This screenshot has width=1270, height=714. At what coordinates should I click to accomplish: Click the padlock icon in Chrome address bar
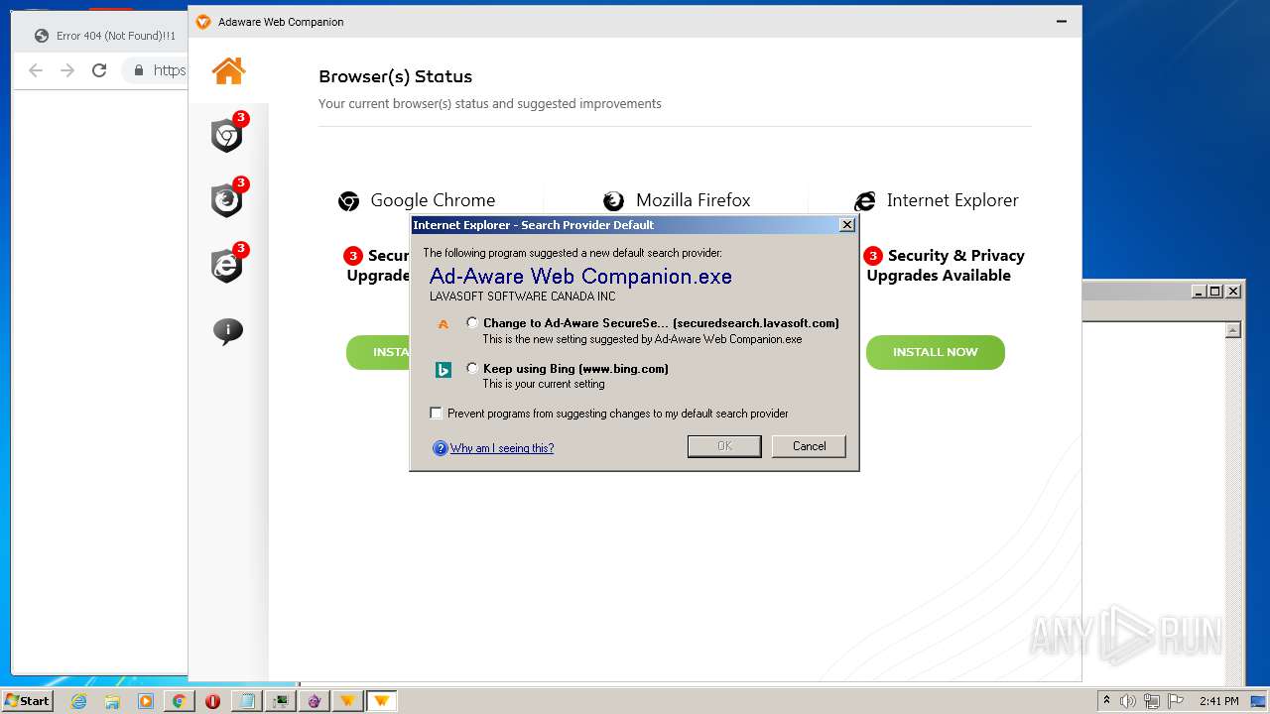(x=139, y=70)
